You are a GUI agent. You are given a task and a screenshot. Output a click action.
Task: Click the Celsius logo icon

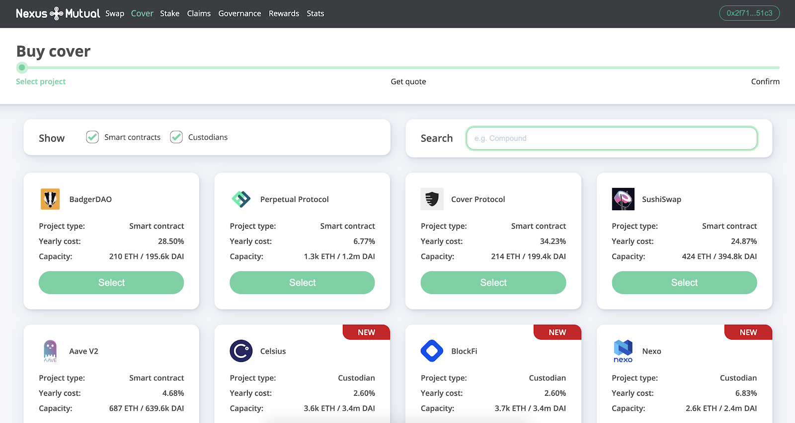pos(241,351)
